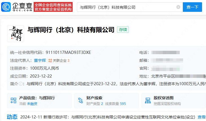Click the 存续 status tag
Image resolution: width=206 pixels, height=121 pixels.
pyautogui.click(x=123, y=30)
